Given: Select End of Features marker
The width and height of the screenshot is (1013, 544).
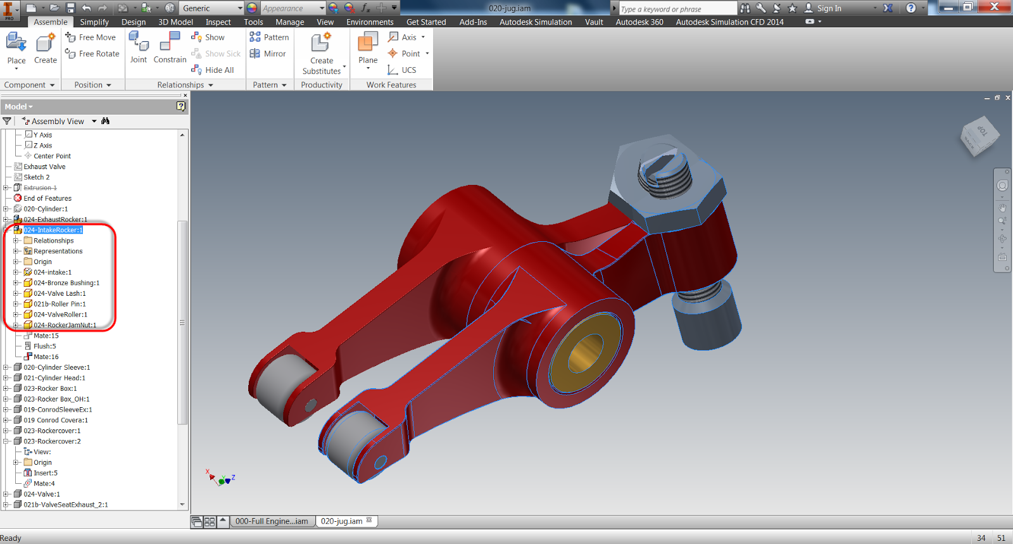Looking at the screenshot, I should pyautogui.click(x=47, y=198).
